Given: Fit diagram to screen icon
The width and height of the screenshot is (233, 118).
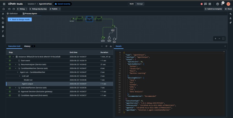Looking at the screenshot, I should click(x=223, y=39).
